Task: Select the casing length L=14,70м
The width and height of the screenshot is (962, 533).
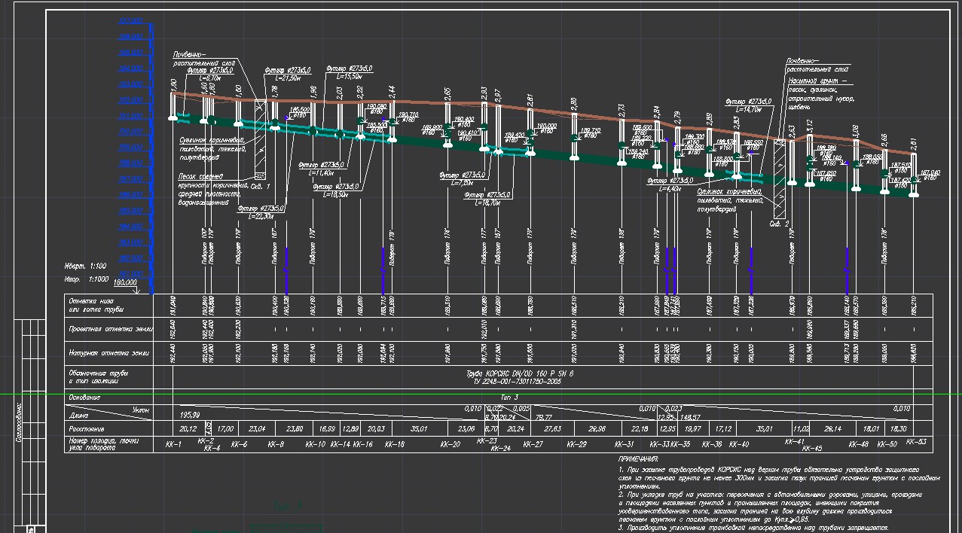Action: 750,109
